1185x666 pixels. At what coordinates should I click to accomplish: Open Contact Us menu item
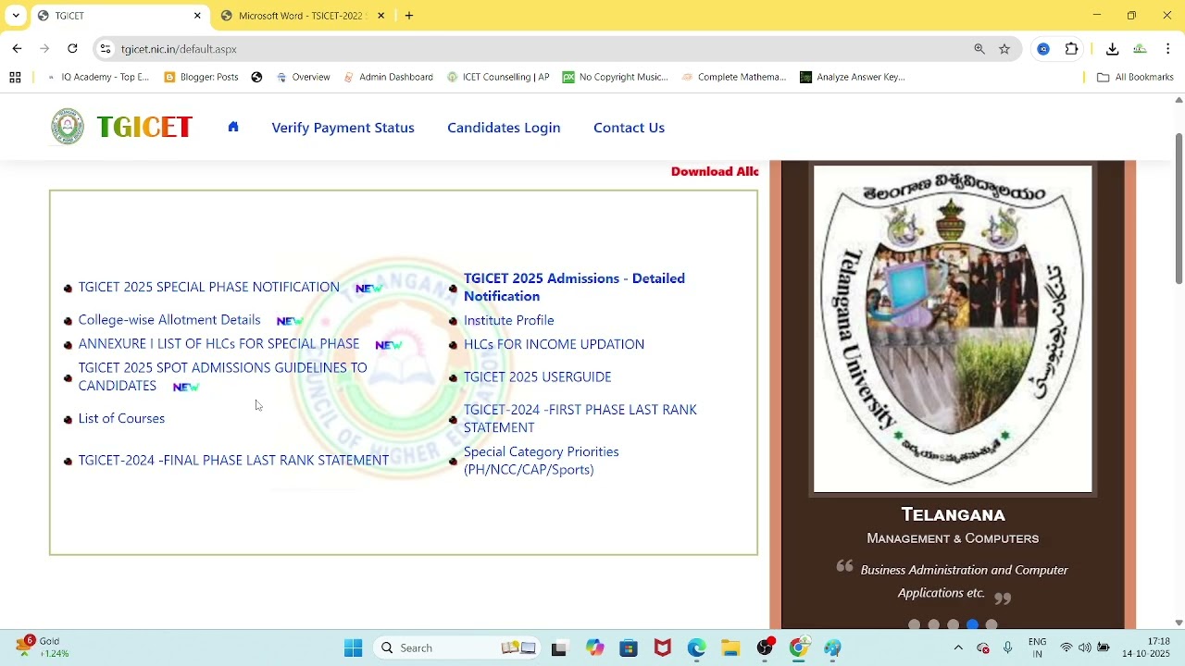tap(629, 128)
